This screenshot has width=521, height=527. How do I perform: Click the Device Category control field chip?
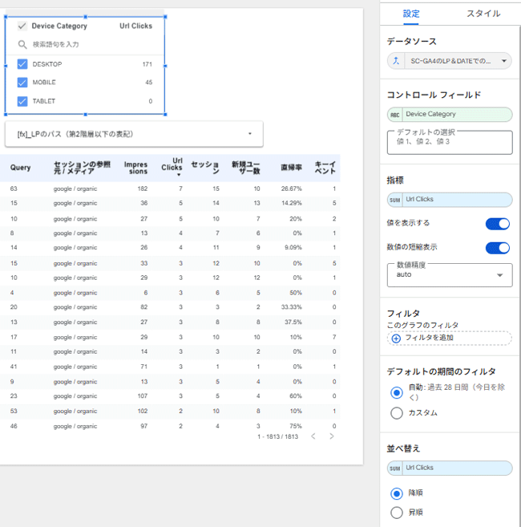coord(450,114)
